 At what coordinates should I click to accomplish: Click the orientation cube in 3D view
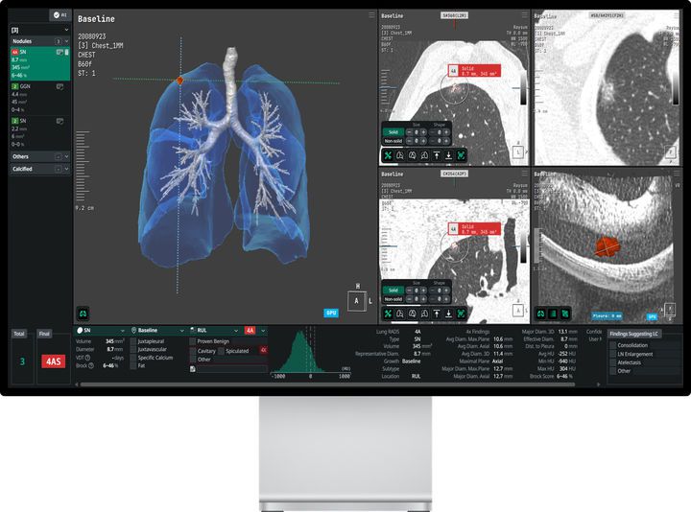(x=358, y=299)
